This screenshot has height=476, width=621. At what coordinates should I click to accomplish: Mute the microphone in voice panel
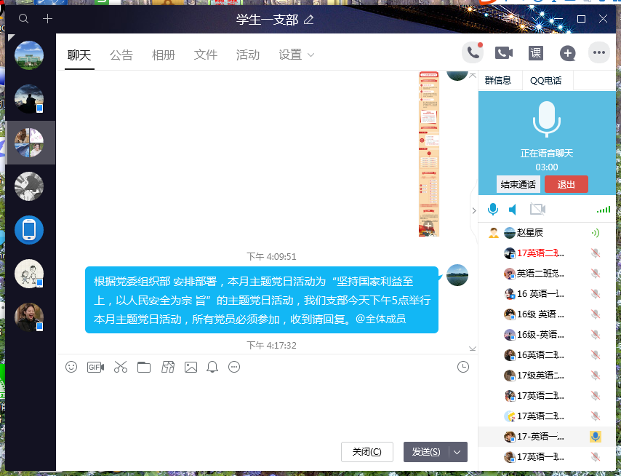click(x=493, y=210)
